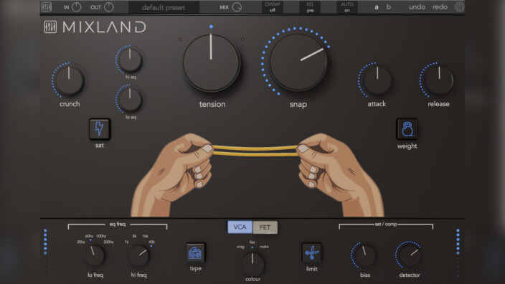Click the Mixland mixer icon in top bar
The image size is (505, 284).
point(47,6)
